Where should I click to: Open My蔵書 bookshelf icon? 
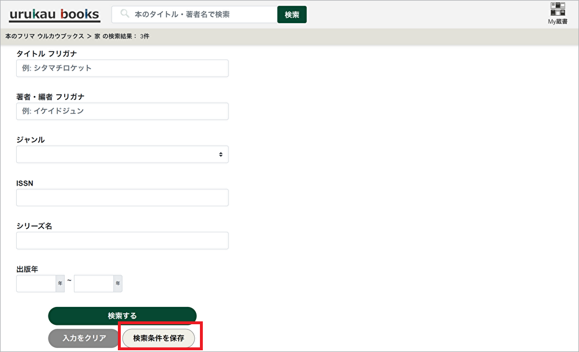click(558, 13)
